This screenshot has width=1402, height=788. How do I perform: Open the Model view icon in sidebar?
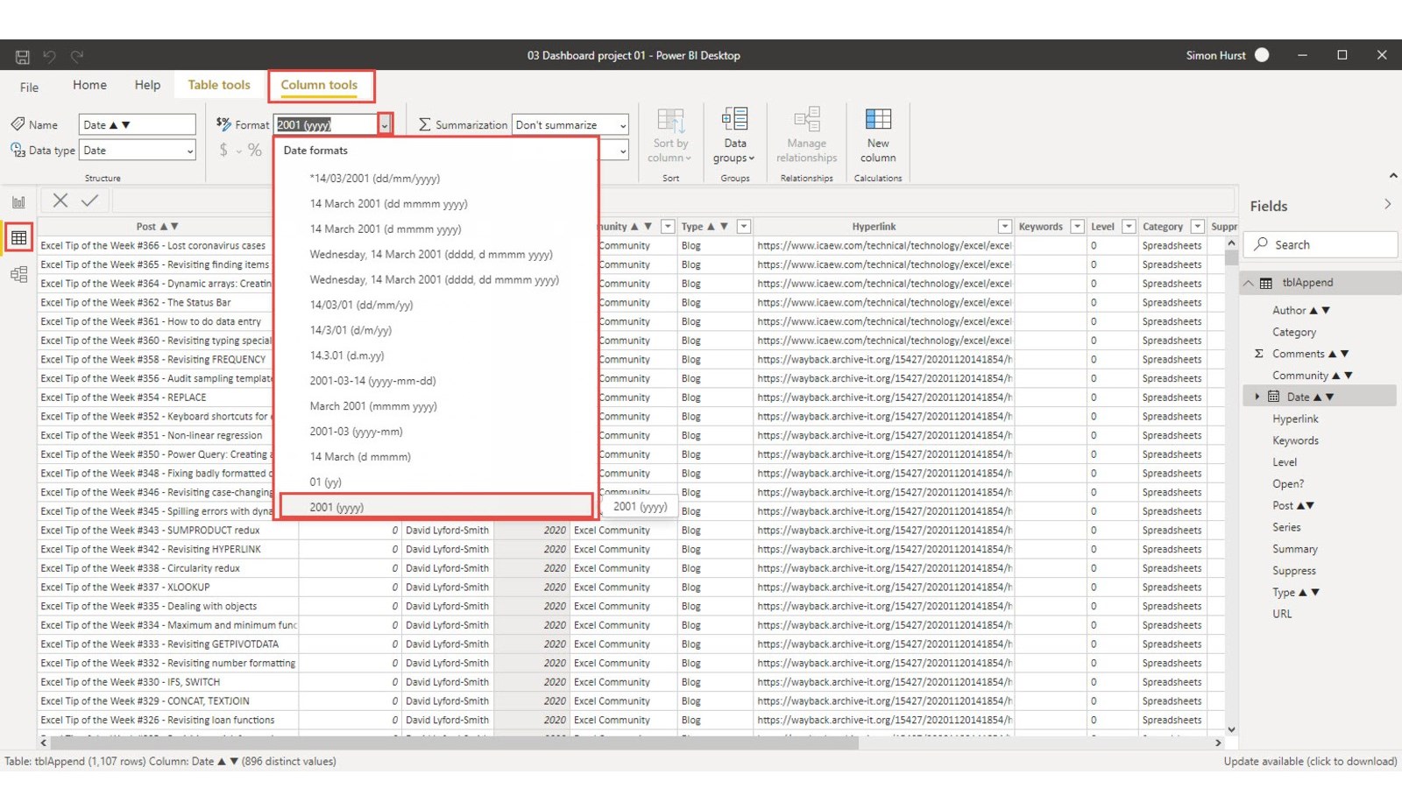click(x=18, y=275)
